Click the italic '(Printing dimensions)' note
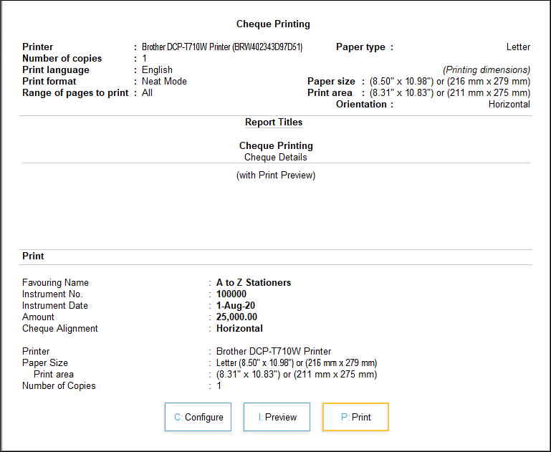The width and height of the screenshot is (551, 452). (x=487, y=70)
